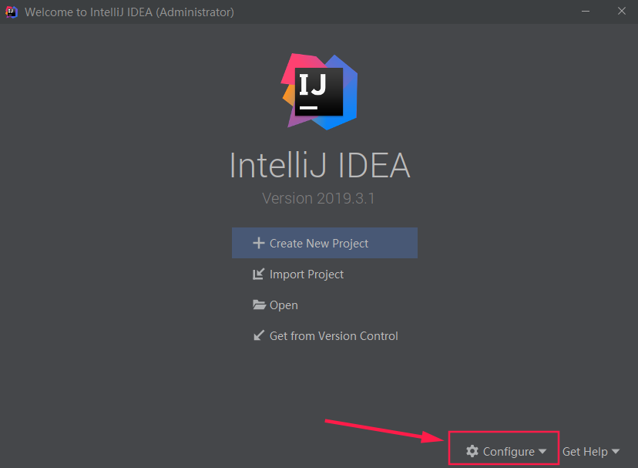This screenshot has width=638, height=468.
Task: Expand the Get Help dropdown arrow
Action: pos(615,452)
